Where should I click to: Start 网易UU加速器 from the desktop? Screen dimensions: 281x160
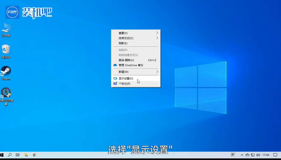pyautogui.click(x=6, y=93)
